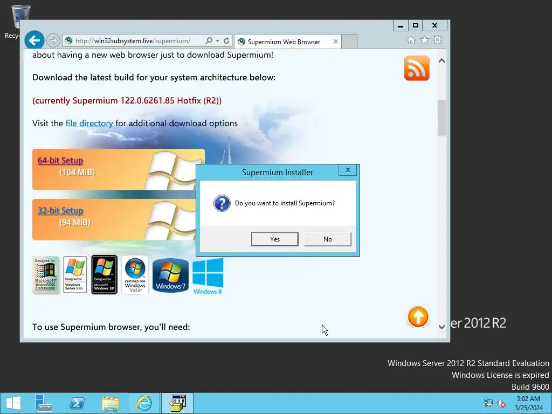Open address bar autocomplete dropdown arrow
This screenshot has height=414, width=552.
(x=218, y=41)
